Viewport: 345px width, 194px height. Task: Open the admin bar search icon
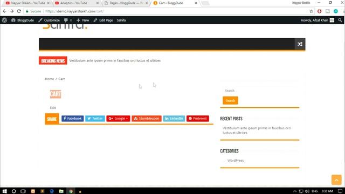pyautogui.click(x=340, y=20)
